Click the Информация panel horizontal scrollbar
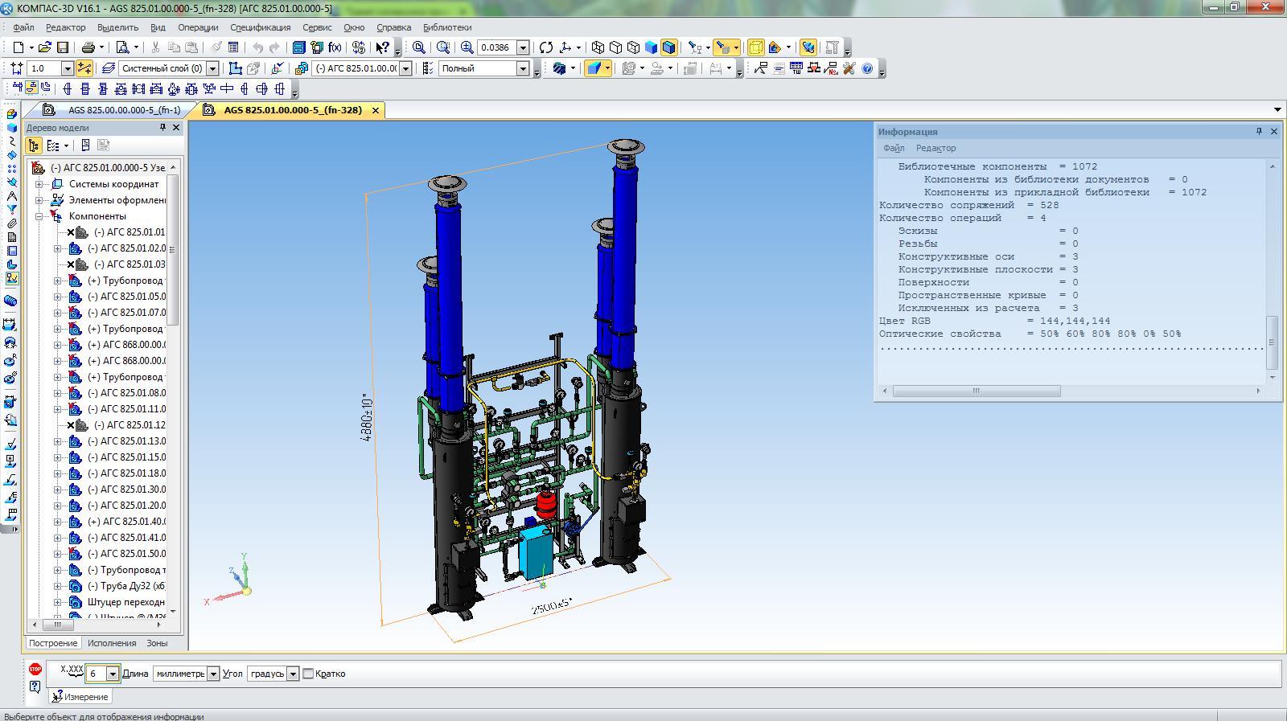 tap(977, 391)
